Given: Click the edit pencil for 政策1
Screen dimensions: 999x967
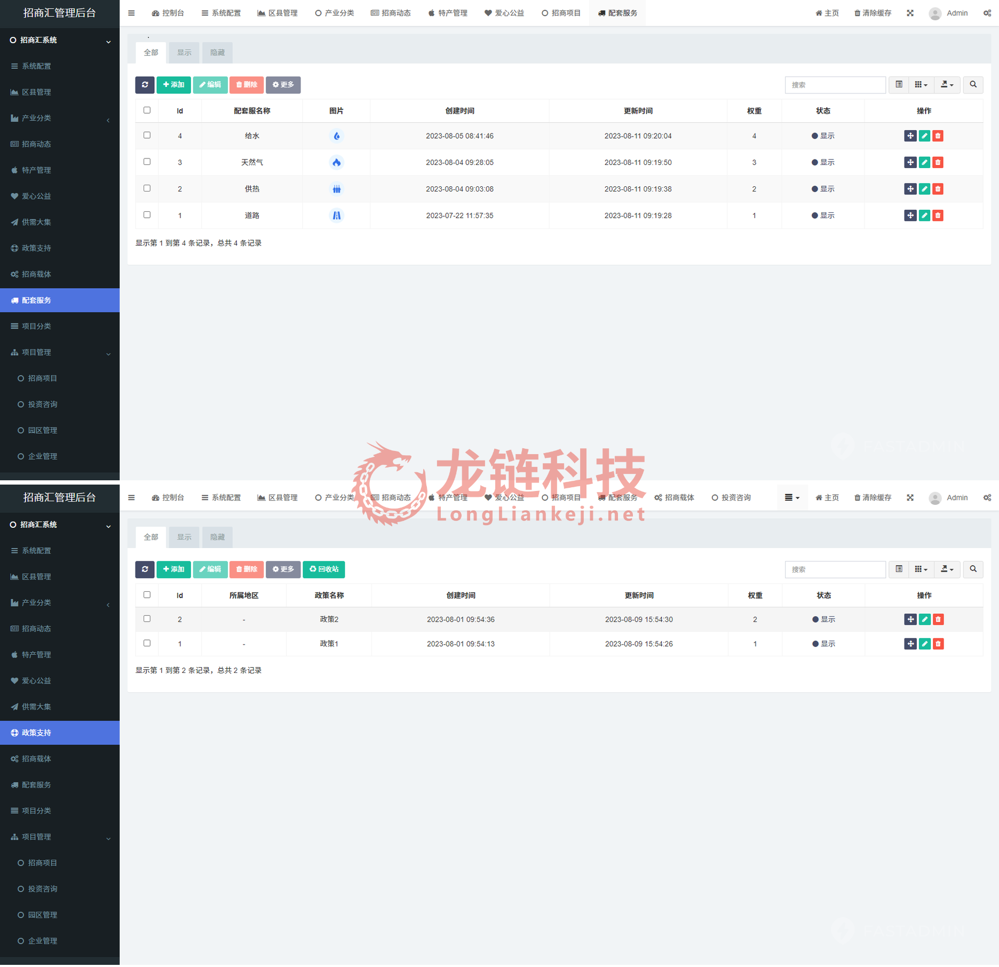Looking at the screenshot, I should [925, 644].
